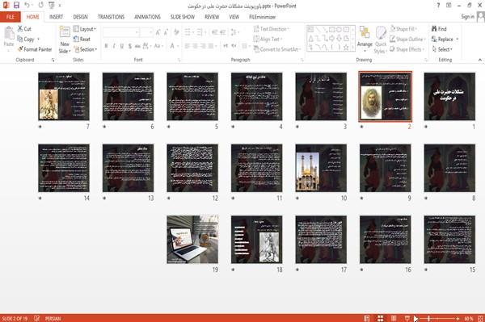This screenshot has width=485, height=322.
Task: Switch to Reading View in status bar
Action: 394,318
